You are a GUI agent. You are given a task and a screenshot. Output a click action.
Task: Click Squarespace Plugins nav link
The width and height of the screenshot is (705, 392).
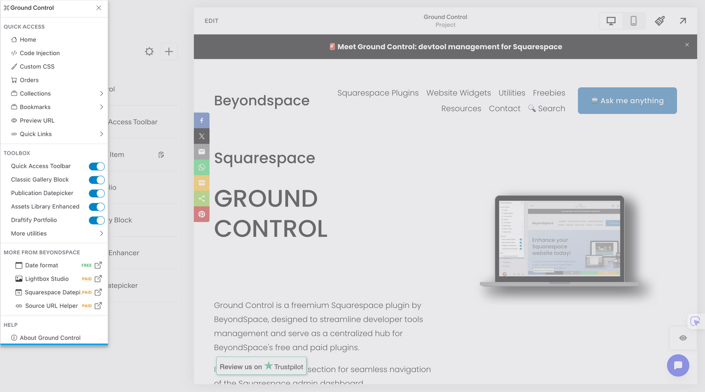(378, 93)
